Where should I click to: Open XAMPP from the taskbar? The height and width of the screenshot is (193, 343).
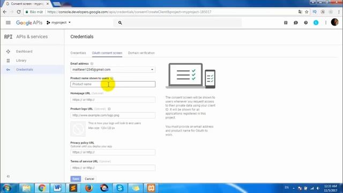(x=151, y=188)
